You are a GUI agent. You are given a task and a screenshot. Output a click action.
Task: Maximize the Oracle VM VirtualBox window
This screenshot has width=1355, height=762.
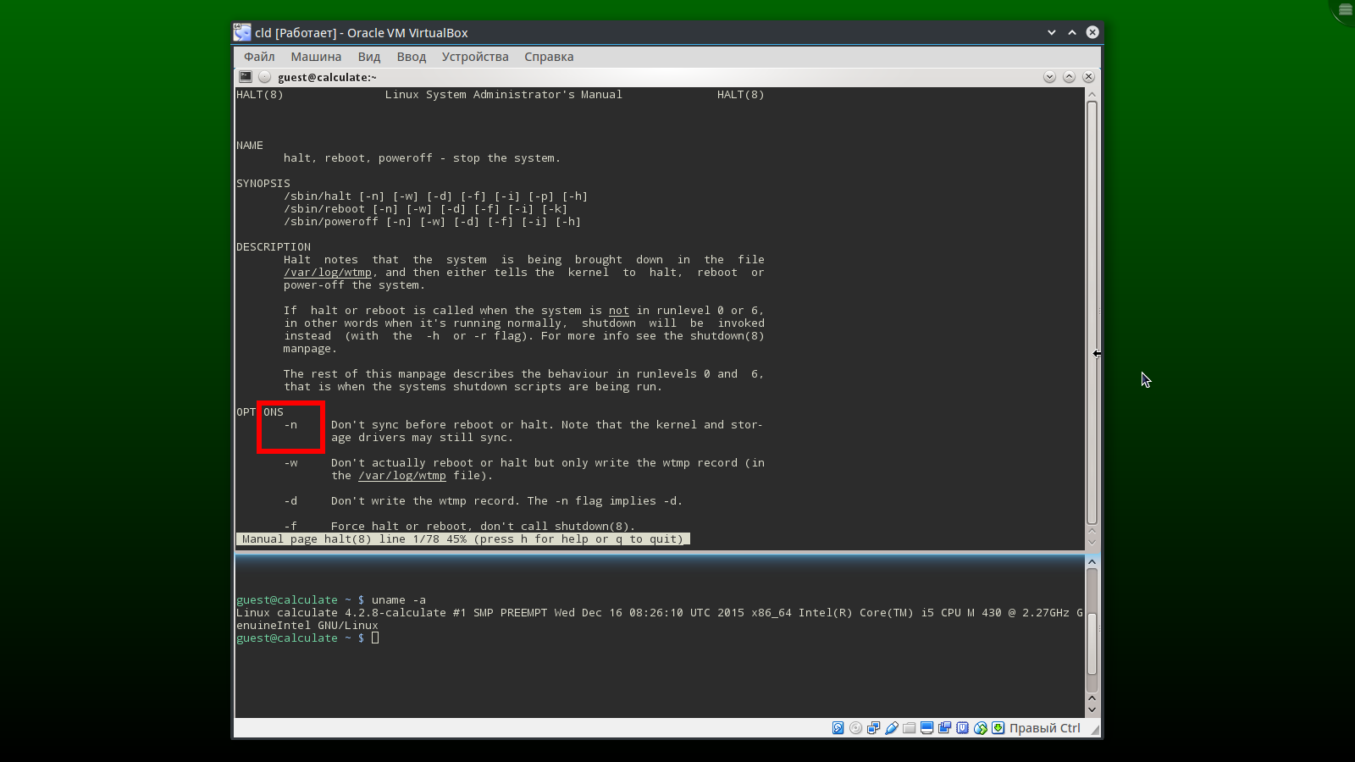coord(1072,32)
